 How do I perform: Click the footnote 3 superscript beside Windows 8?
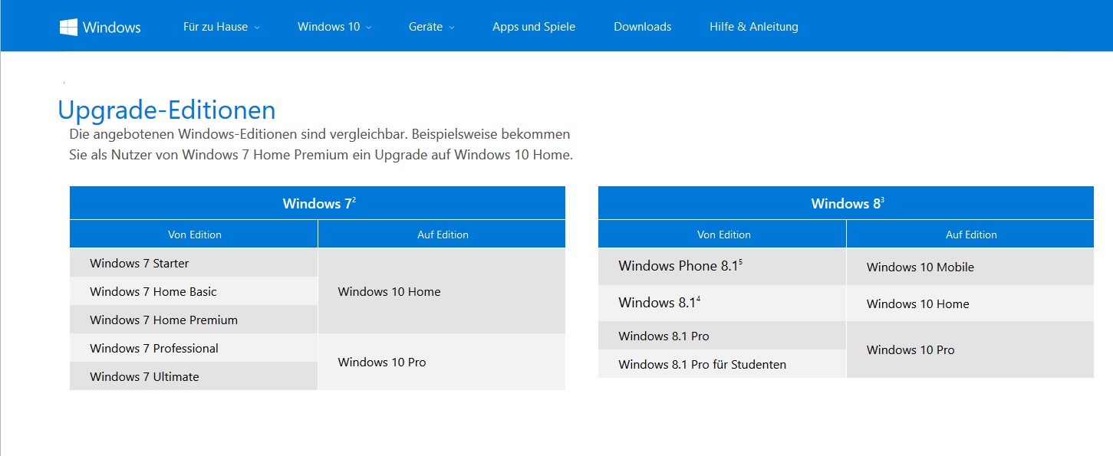coord(883,199)
